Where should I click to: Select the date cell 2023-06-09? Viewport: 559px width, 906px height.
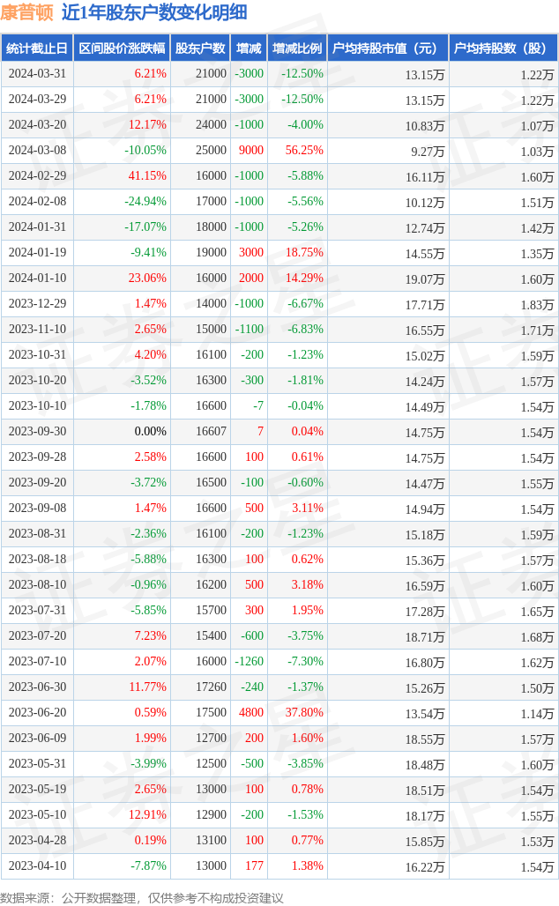pyautogui.click(x=38, y=738)
